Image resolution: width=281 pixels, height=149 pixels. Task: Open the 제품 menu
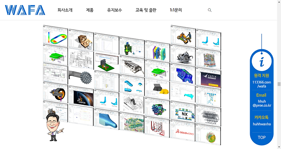90,10
